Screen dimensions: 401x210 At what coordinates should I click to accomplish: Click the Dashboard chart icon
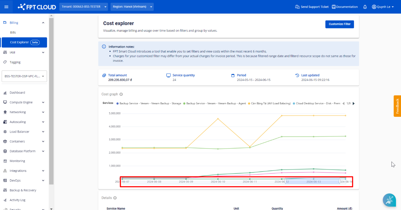coord(5,93)
